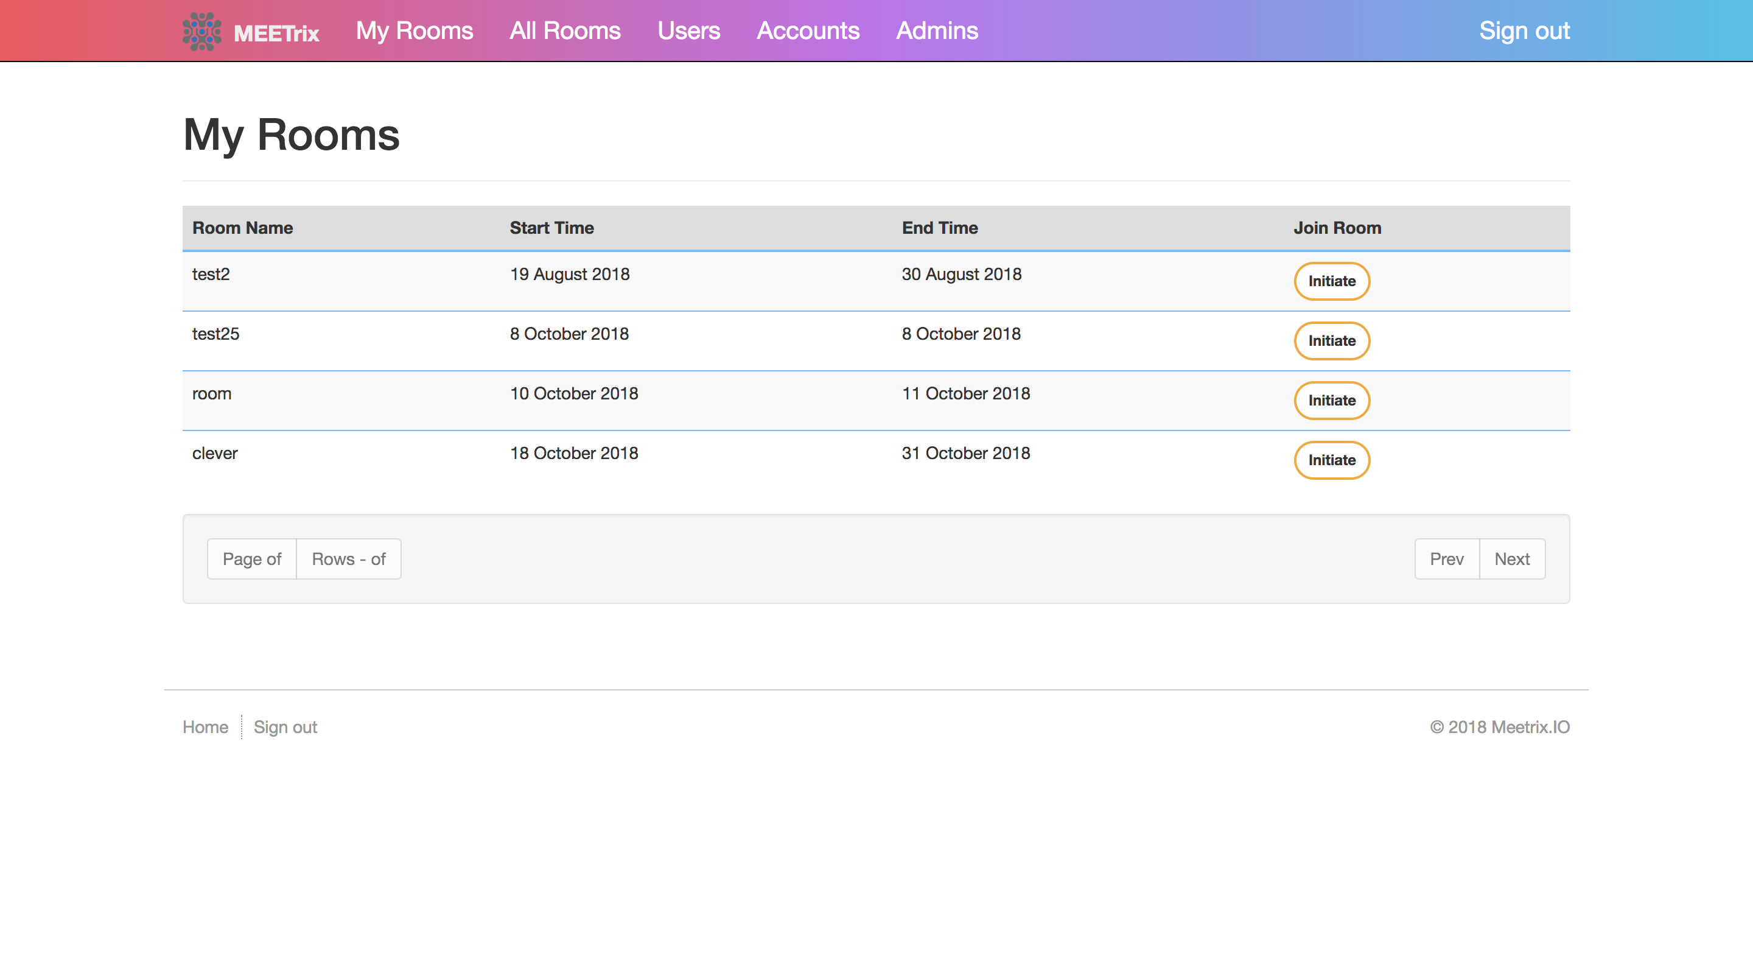Screen dimensions: 1753x962
Task: Open the Admins page
Action: pos(937,30)
